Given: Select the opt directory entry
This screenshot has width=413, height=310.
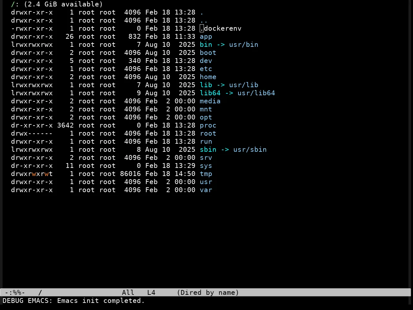Looking at the screenshot, I should [206, 117].
